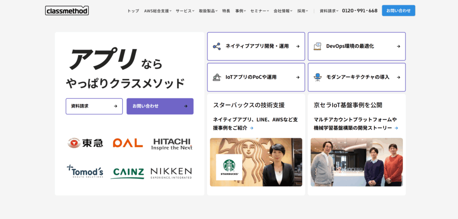This screenshot has height=219, width=458.
Task: Follow the ネイティブアプリ、LINE、AWSなど支援事例 link
Action: click(255, 124)
